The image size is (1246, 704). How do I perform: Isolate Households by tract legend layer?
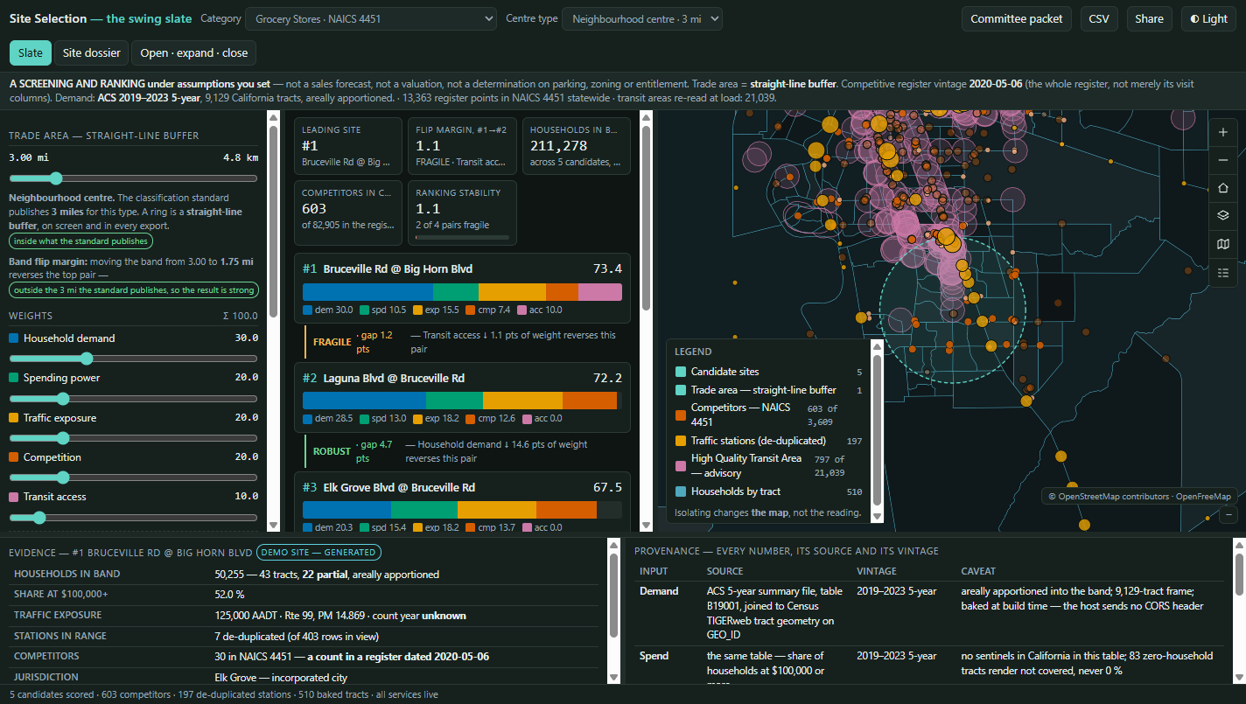point(768,491)
